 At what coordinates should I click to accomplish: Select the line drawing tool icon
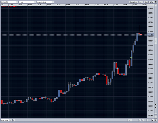click(152, 2)
